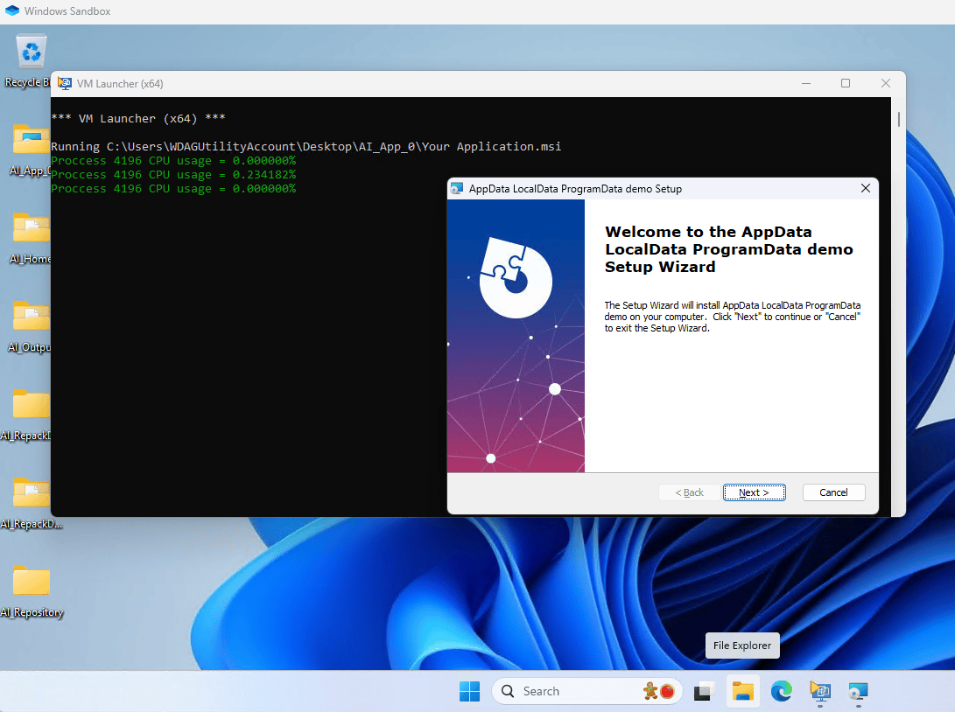955x712 pixels.
Task: Click the taskbar Search box
Action: click(586, 691)
